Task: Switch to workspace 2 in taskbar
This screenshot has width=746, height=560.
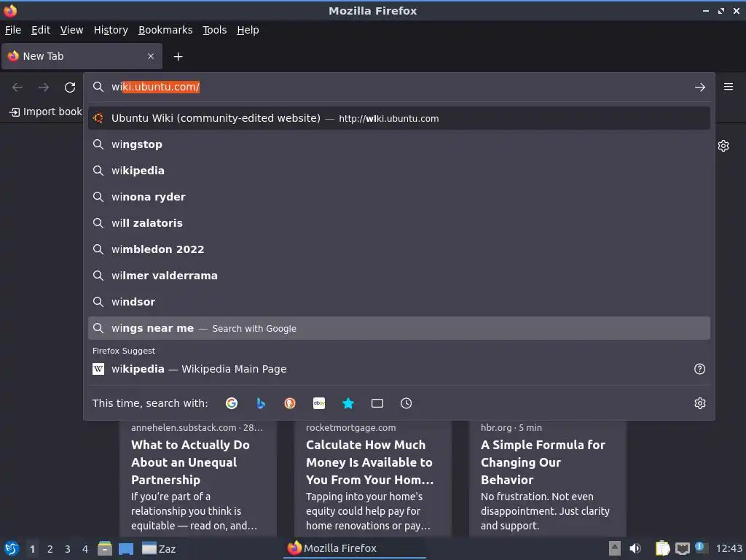Action: (x=50, y=549)
